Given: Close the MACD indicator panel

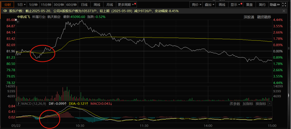Looking at the screenshot, I should [270, 103].
